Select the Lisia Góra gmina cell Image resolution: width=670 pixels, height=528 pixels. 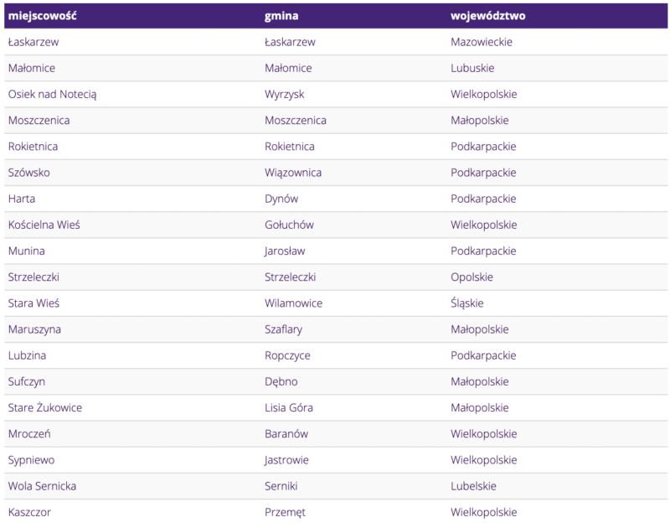point(289,407)
